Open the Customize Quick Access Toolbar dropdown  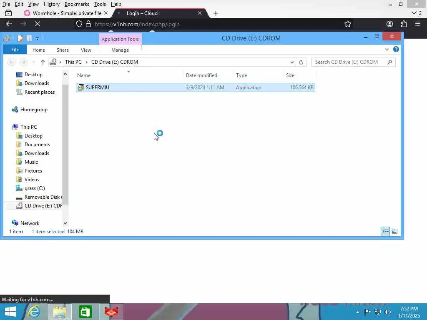tap(37, 39)
